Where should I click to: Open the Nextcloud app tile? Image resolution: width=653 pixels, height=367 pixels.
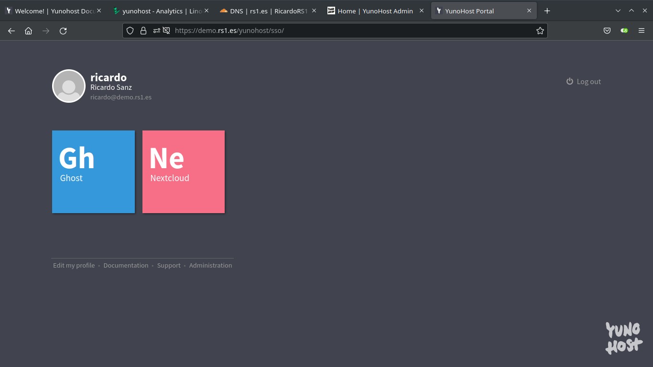[184, 172]
